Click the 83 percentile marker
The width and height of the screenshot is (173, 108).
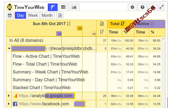pos(80,28)
